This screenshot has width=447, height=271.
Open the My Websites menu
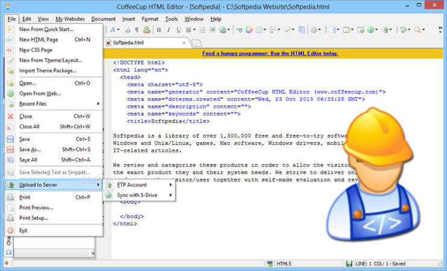pos(71,19)
